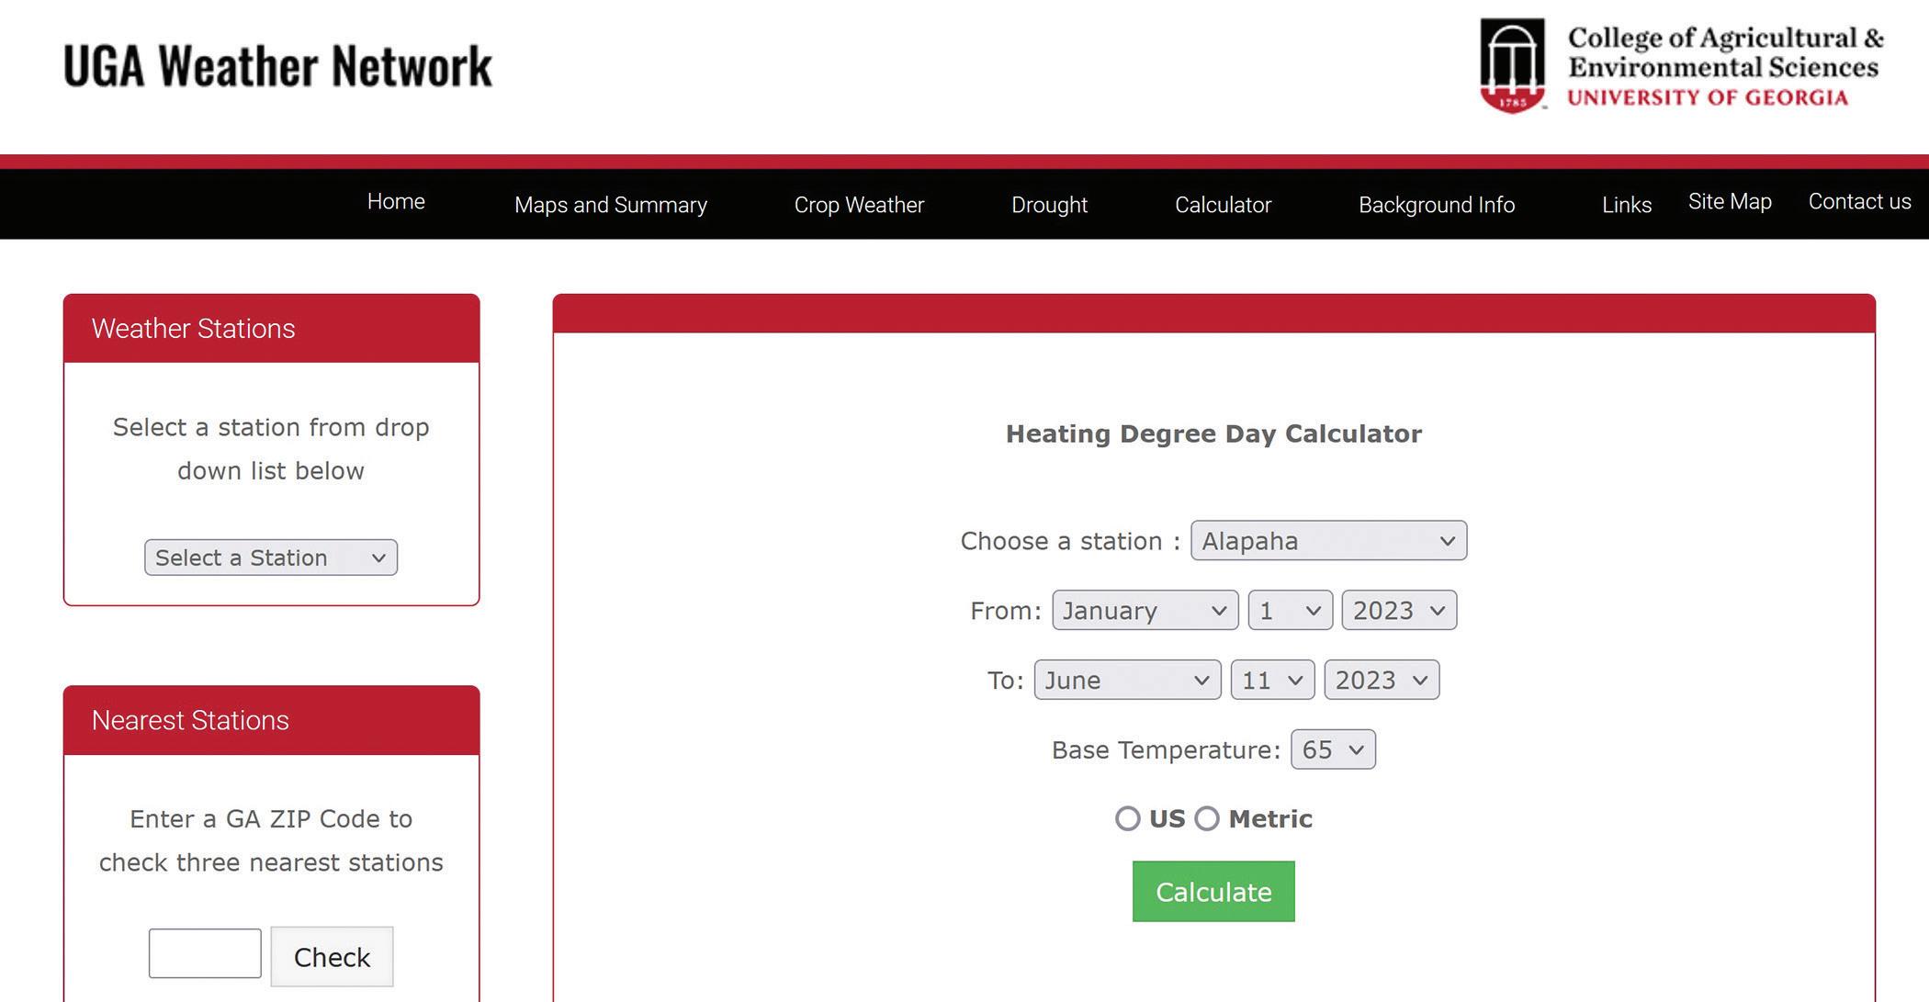Open the Contact us link
This screenshot has width=1929, height=1002.
tap(1859, 202)
